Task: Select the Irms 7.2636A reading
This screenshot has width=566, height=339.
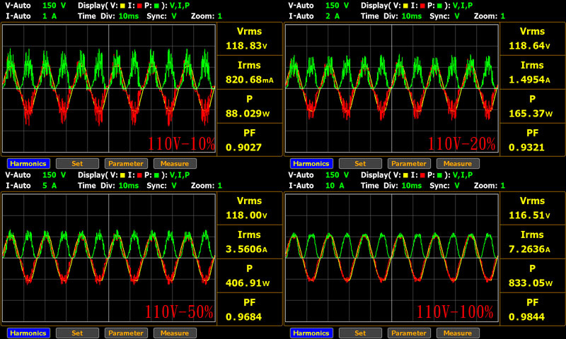Action: pyautogui.click(x=533, y=242)
